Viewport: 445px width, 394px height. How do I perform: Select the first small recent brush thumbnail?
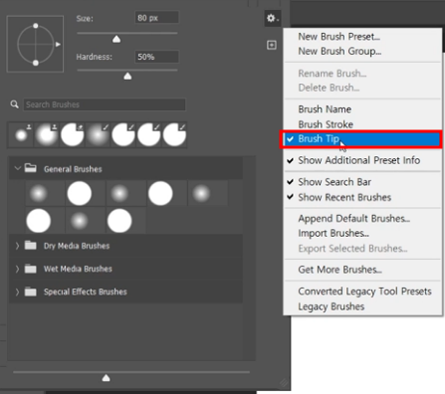click(x=21, y=135)
